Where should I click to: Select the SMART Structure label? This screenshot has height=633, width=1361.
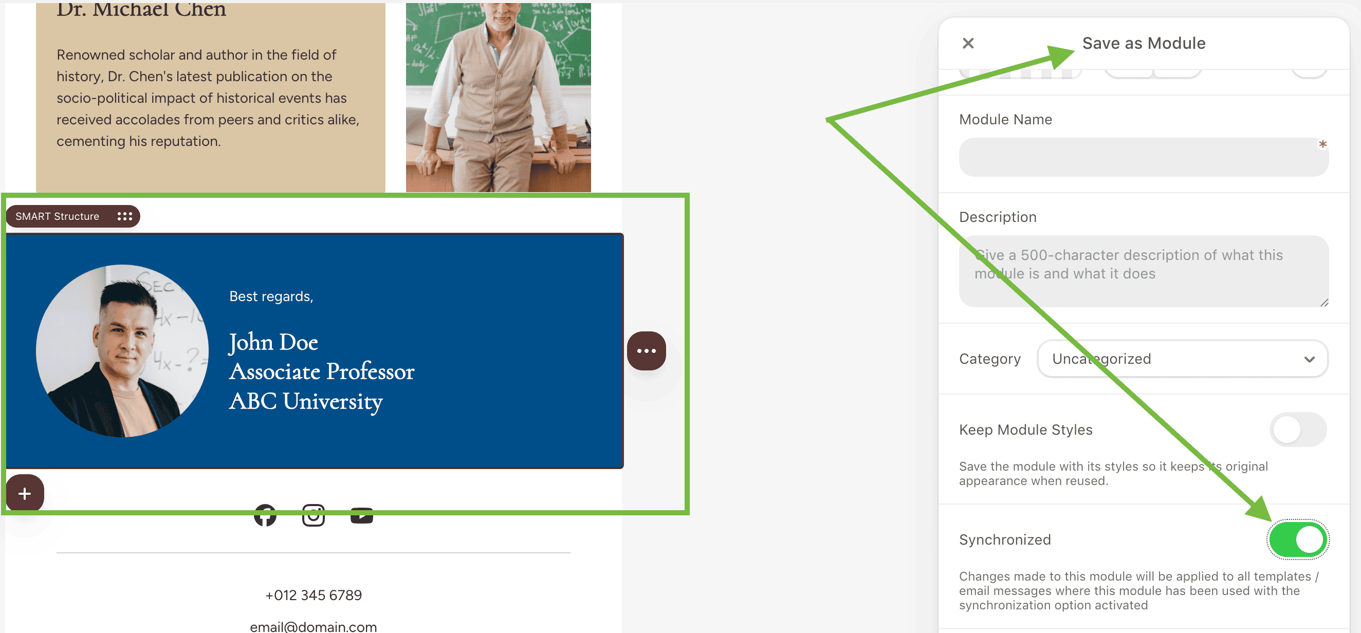(57, 216)
